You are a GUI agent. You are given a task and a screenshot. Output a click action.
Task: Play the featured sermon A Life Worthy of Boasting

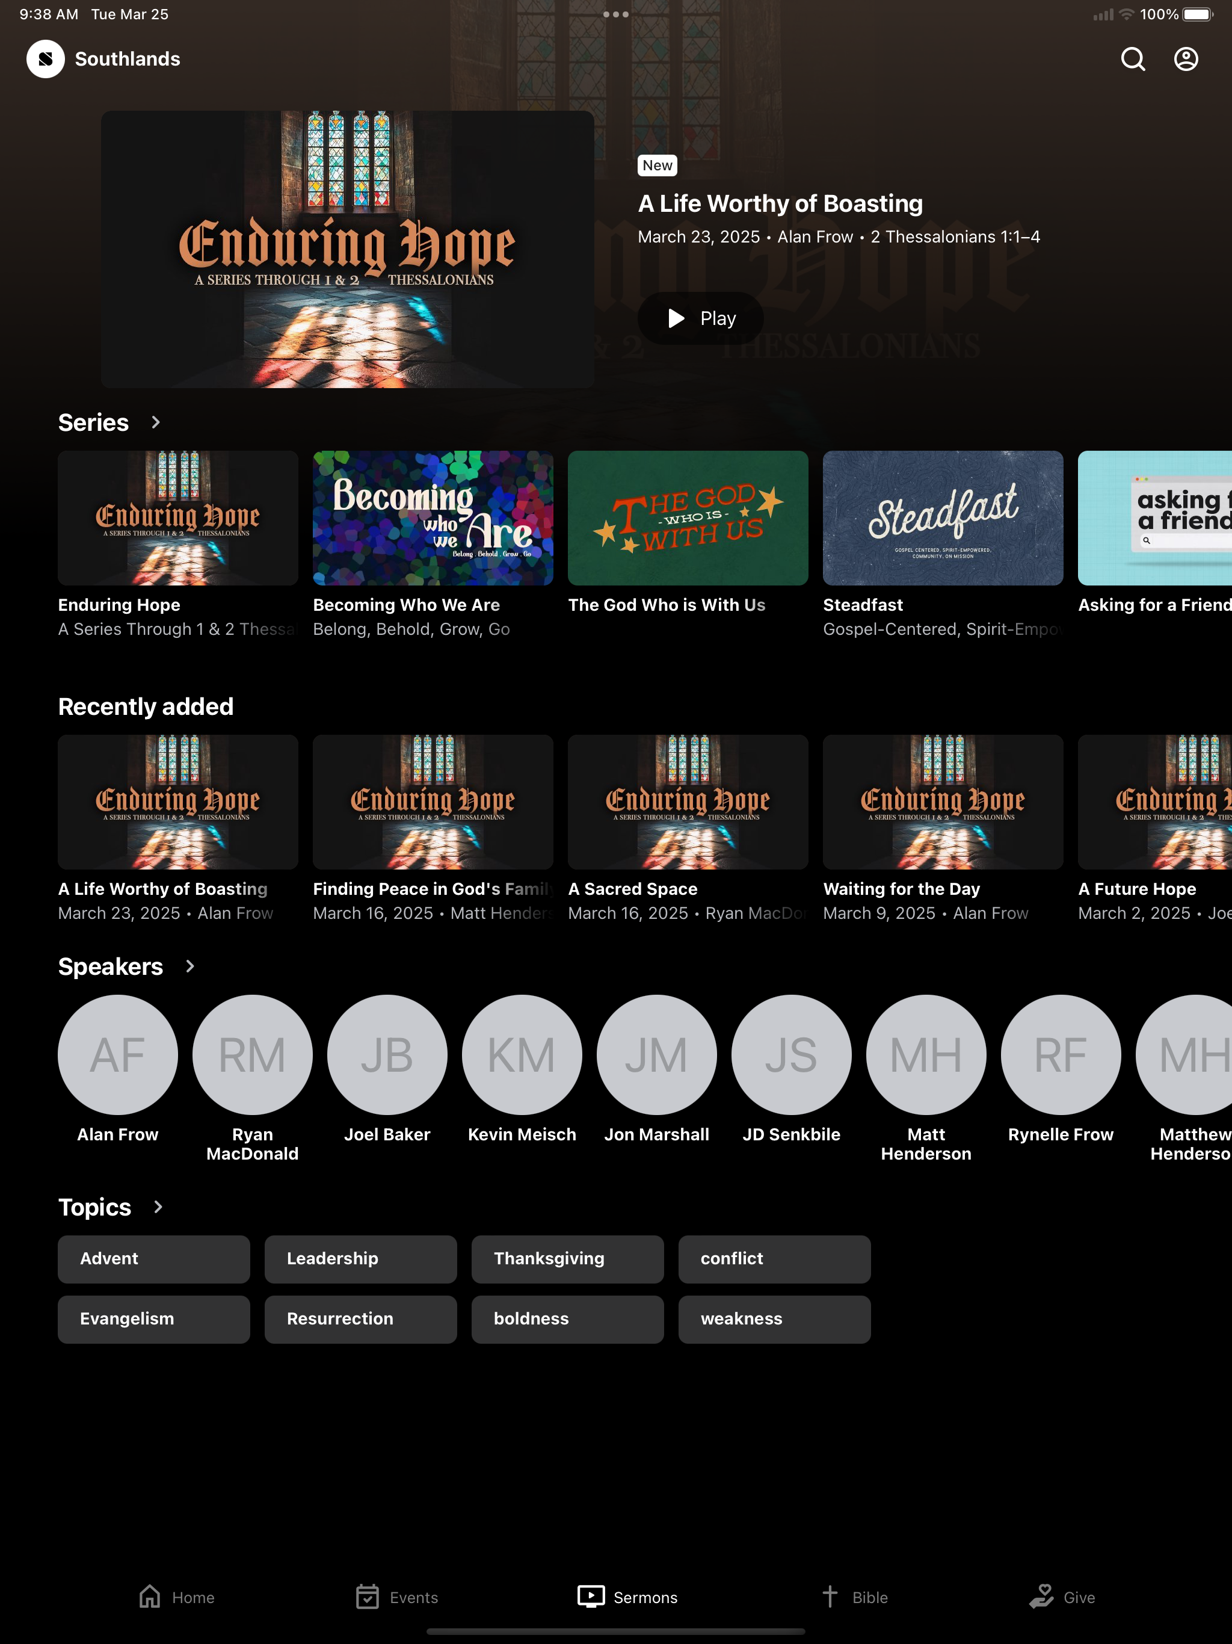701,318
